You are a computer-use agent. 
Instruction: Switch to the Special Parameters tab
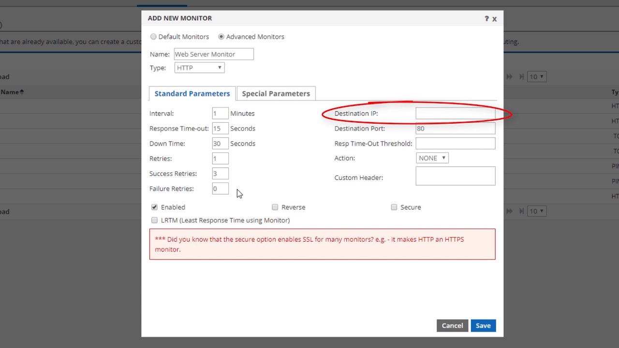click(x=276, y=93)
